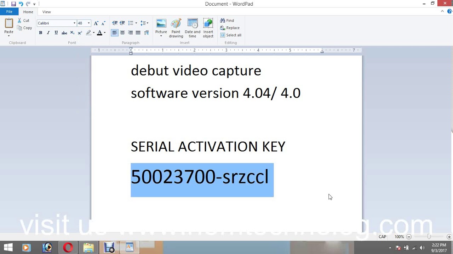This screenshot has width=453, height=254.
Task: Click the zoom slider handle
Action: (429, 237)
